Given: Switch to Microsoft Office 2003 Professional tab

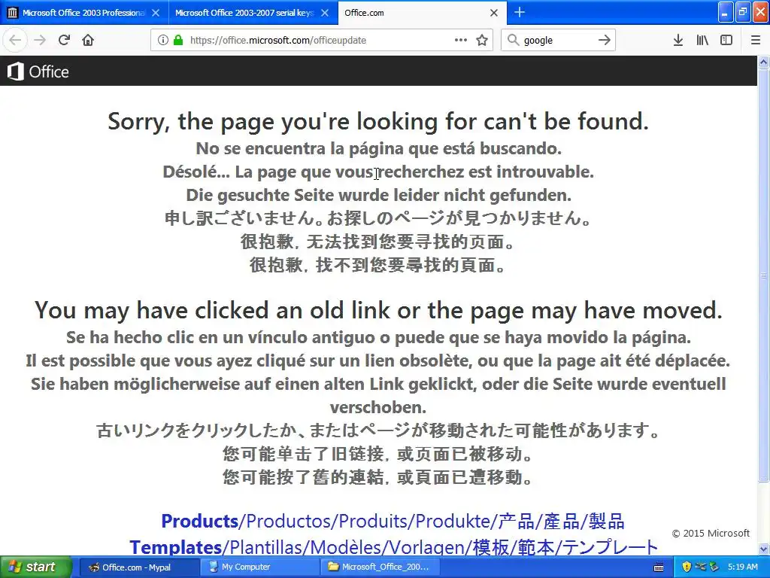Looking at the screenshot, I should pyautogui.click(x=84, y=13).
